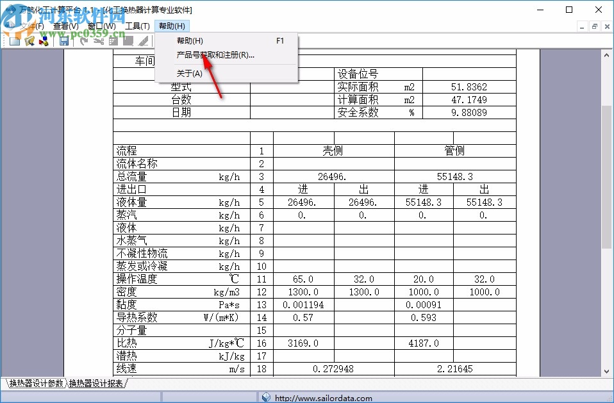This screenshot has height=403, width=614.
Task: Click the greyed tools wrench icon
Action: pyautogui.click(x=98, y=41)
